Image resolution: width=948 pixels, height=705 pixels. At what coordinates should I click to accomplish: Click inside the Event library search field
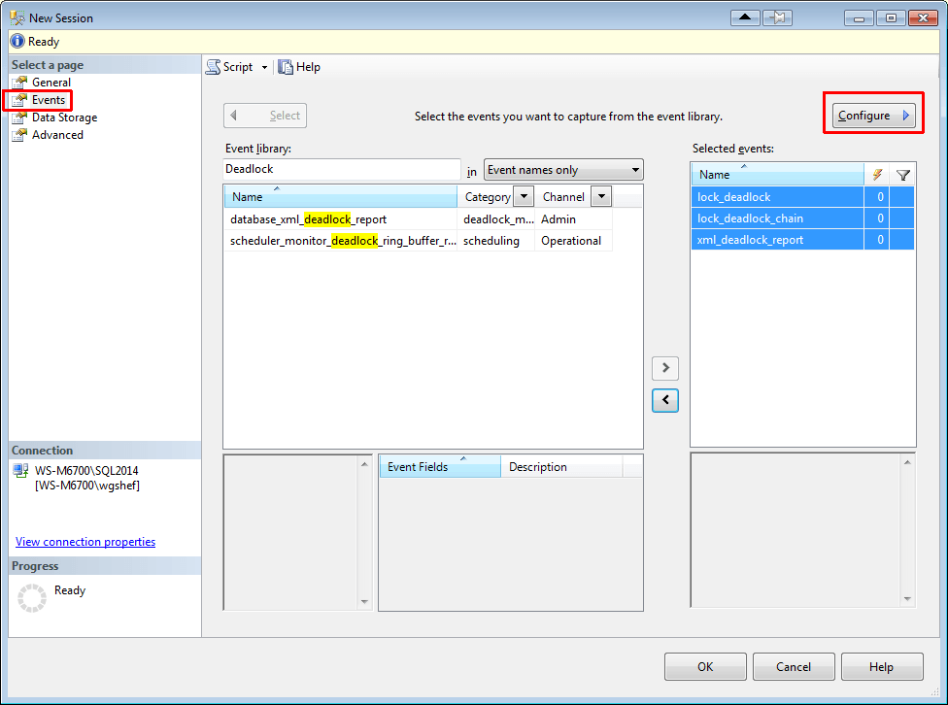tap(340, 169)
